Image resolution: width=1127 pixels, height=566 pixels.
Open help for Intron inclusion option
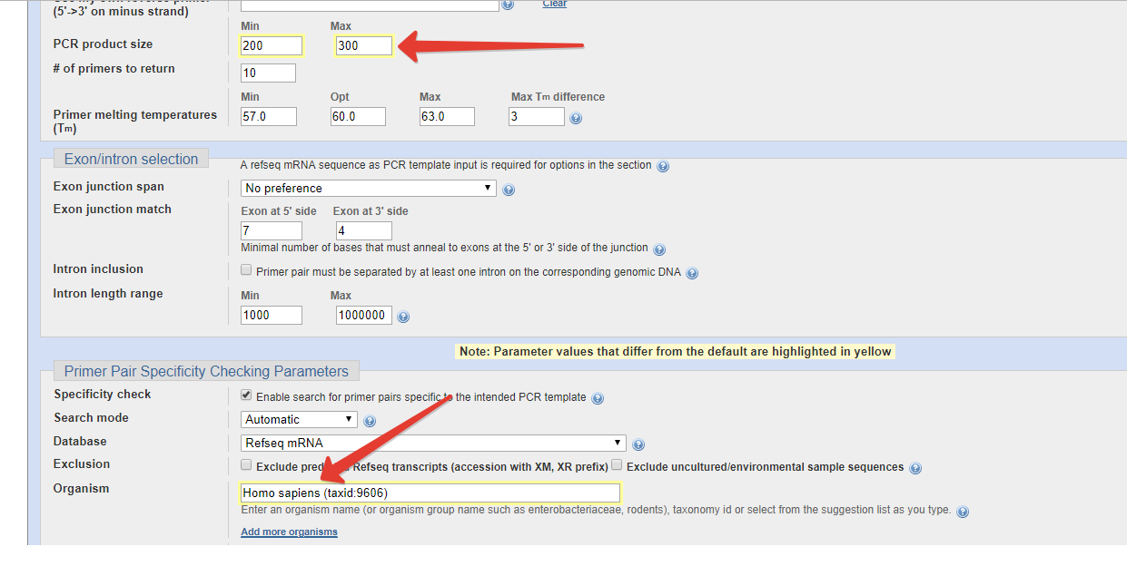(692, 273)
